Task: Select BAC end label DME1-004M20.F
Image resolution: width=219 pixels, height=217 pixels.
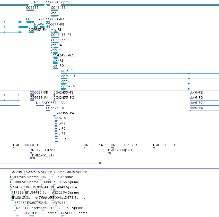Action: point(43,150)
